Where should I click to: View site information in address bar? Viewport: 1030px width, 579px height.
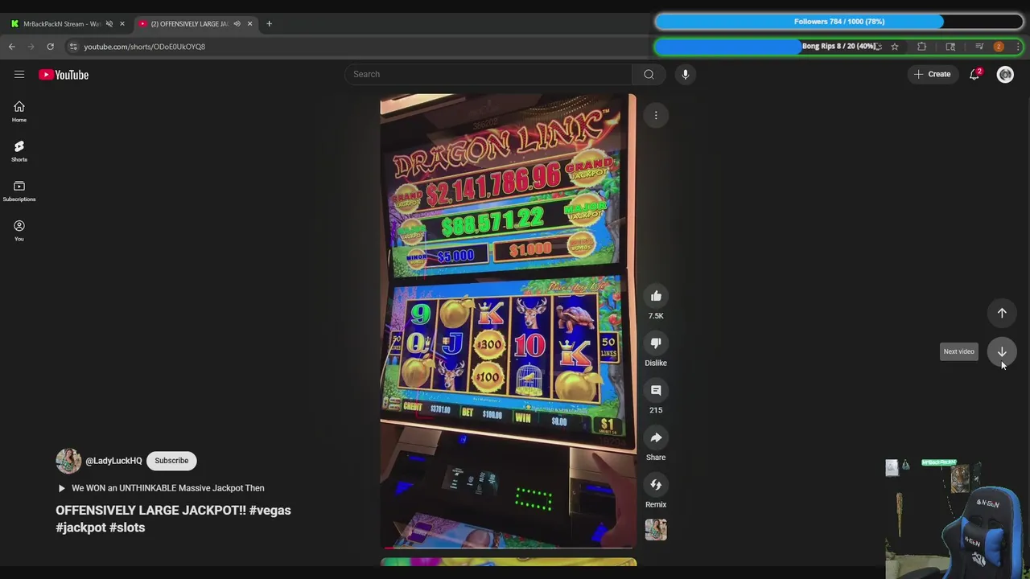click(73, 47)
